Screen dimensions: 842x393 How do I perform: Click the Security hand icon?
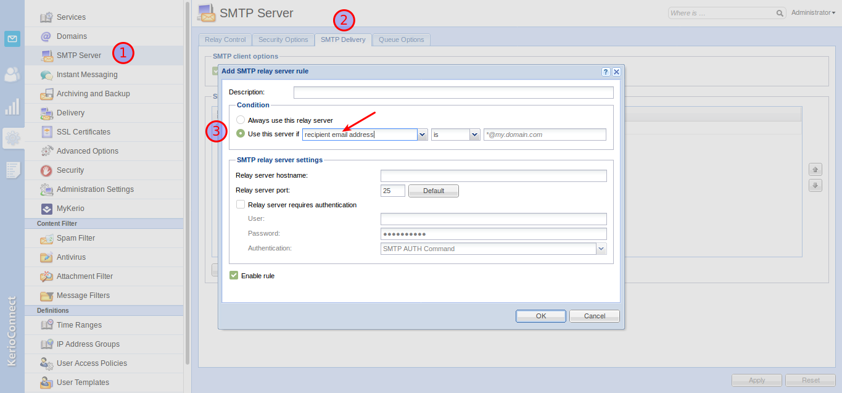tap(46, 170)
